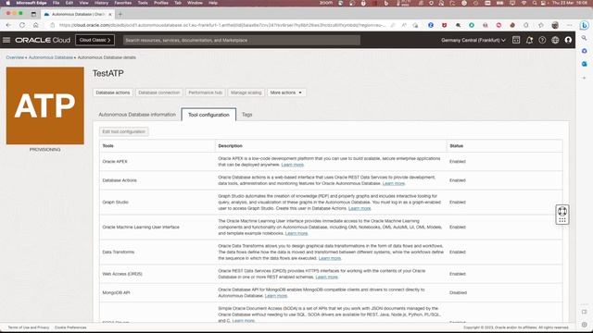Open the help question mark icon
The width and height of the screenshot is (593, 333).
tap(542, 40)
